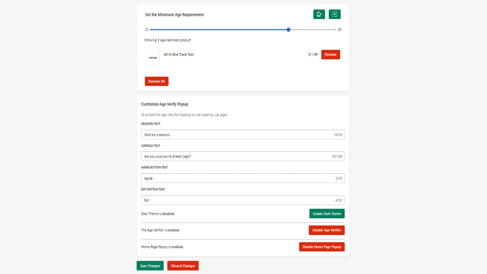
Task: Select the product name All In One Track Tool
Action: 178,54
